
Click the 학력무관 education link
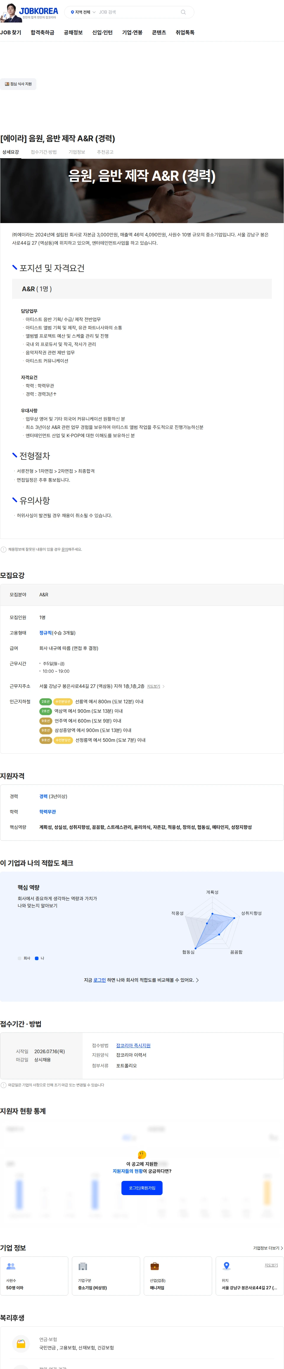(x=48, y=811)
